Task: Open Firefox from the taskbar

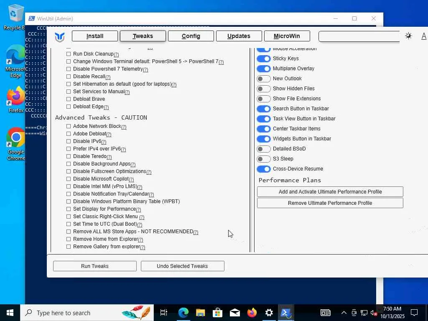Action: pos(252,313)
